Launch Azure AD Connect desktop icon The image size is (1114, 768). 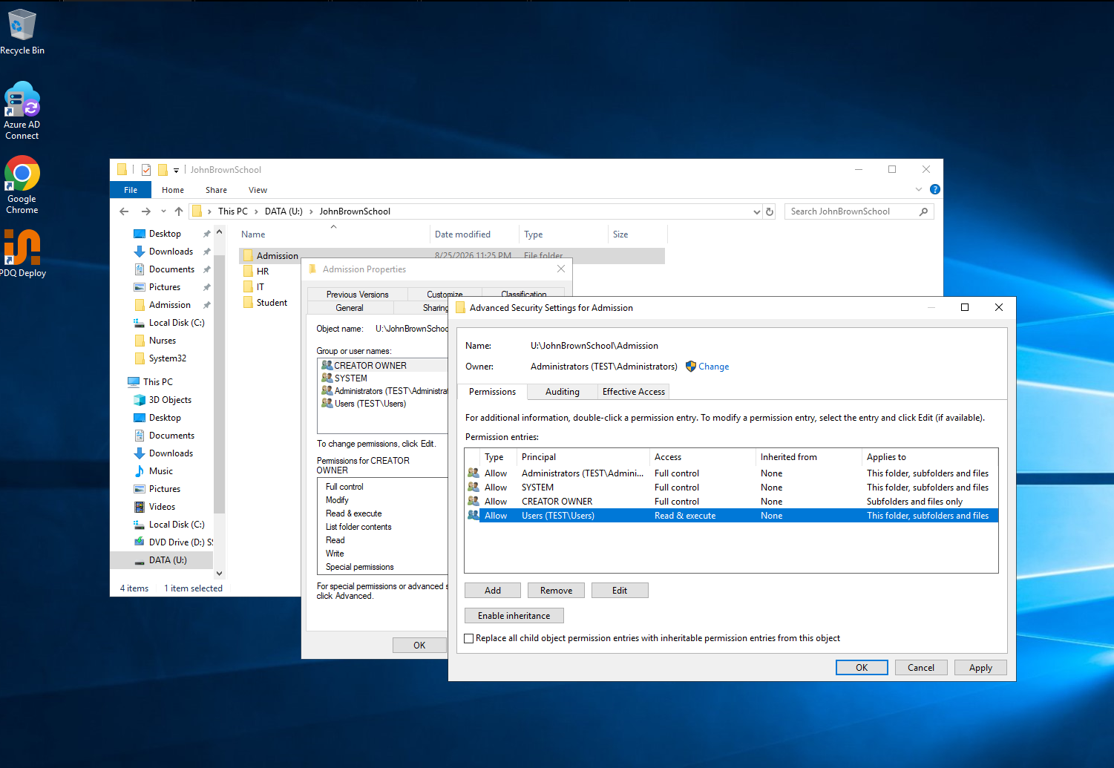tap(22, 111)
